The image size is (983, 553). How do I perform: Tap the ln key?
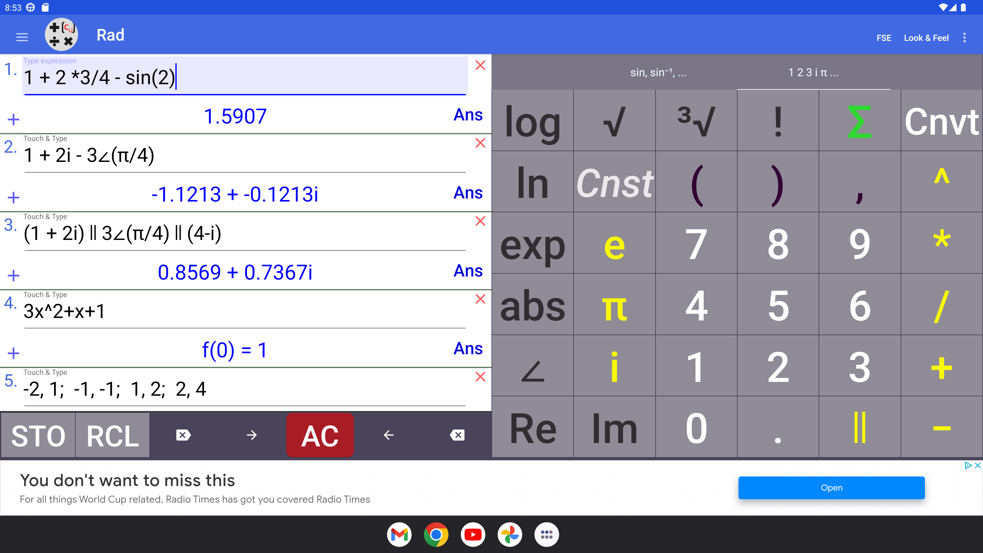point(533,182)
